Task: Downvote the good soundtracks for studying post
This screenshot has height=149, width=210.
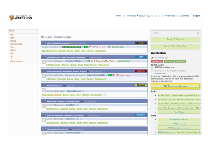Action: pos(45,115)
